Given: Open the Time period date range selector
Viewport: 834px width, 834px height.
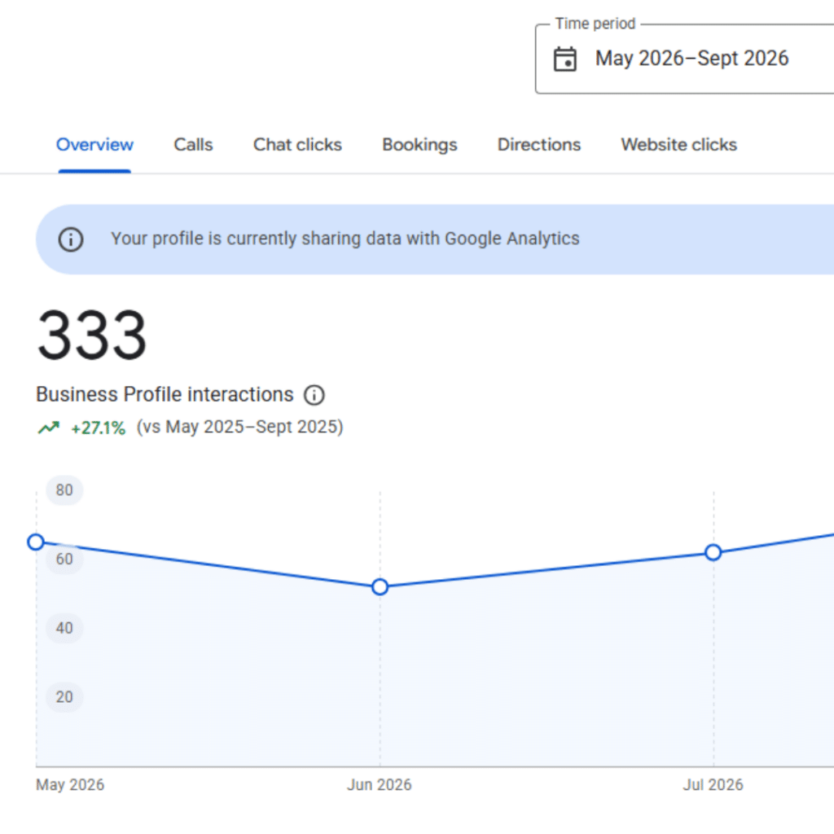Looking at the screenshot, I should pyautogui.click(x=684, y=59).
